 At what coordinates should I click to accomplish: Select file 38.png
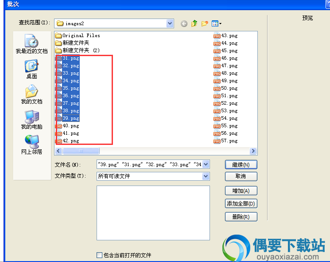(x=68, y=111)
